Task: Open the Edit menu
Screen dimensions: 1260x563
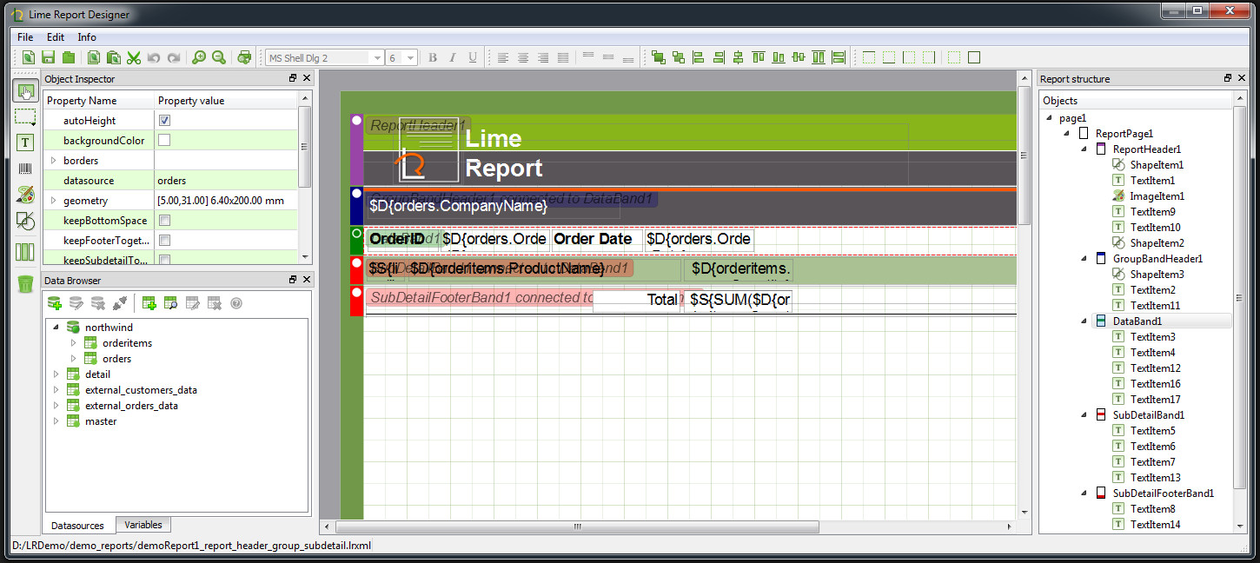Action: coord(56,37)
